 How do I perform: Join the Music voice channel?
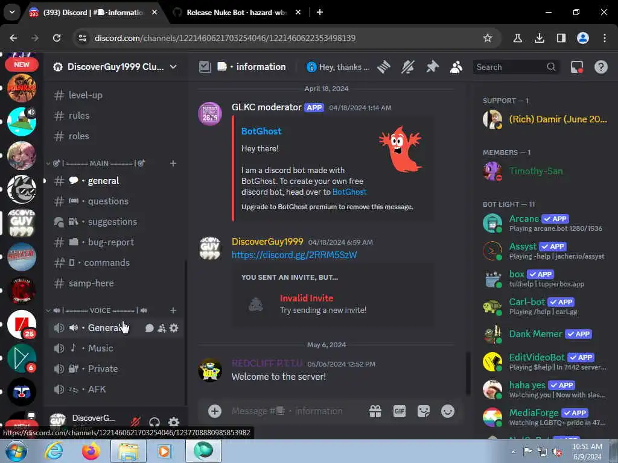116,348
